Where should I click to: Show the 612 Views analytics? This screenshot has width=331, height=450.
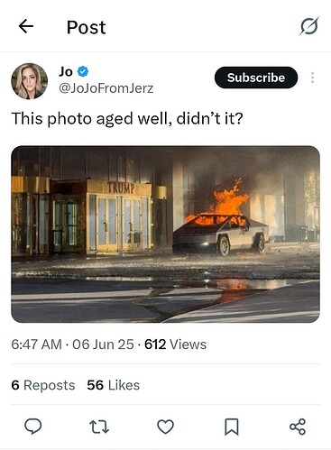[175, 344]
